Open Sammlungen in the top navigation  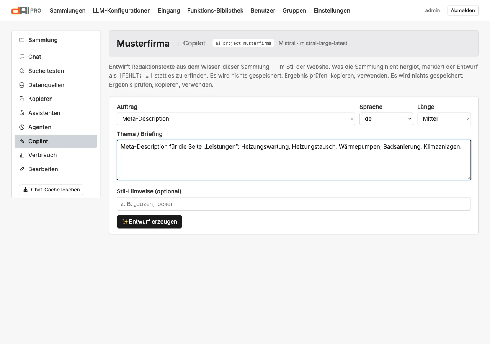(67, 11)
